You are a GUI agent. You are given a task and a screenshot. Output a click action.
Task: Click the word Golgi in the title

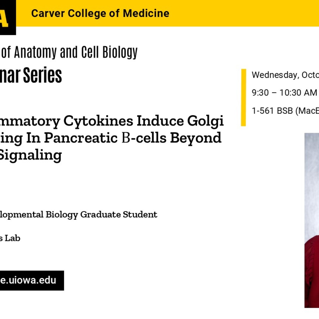pos(206,121)
